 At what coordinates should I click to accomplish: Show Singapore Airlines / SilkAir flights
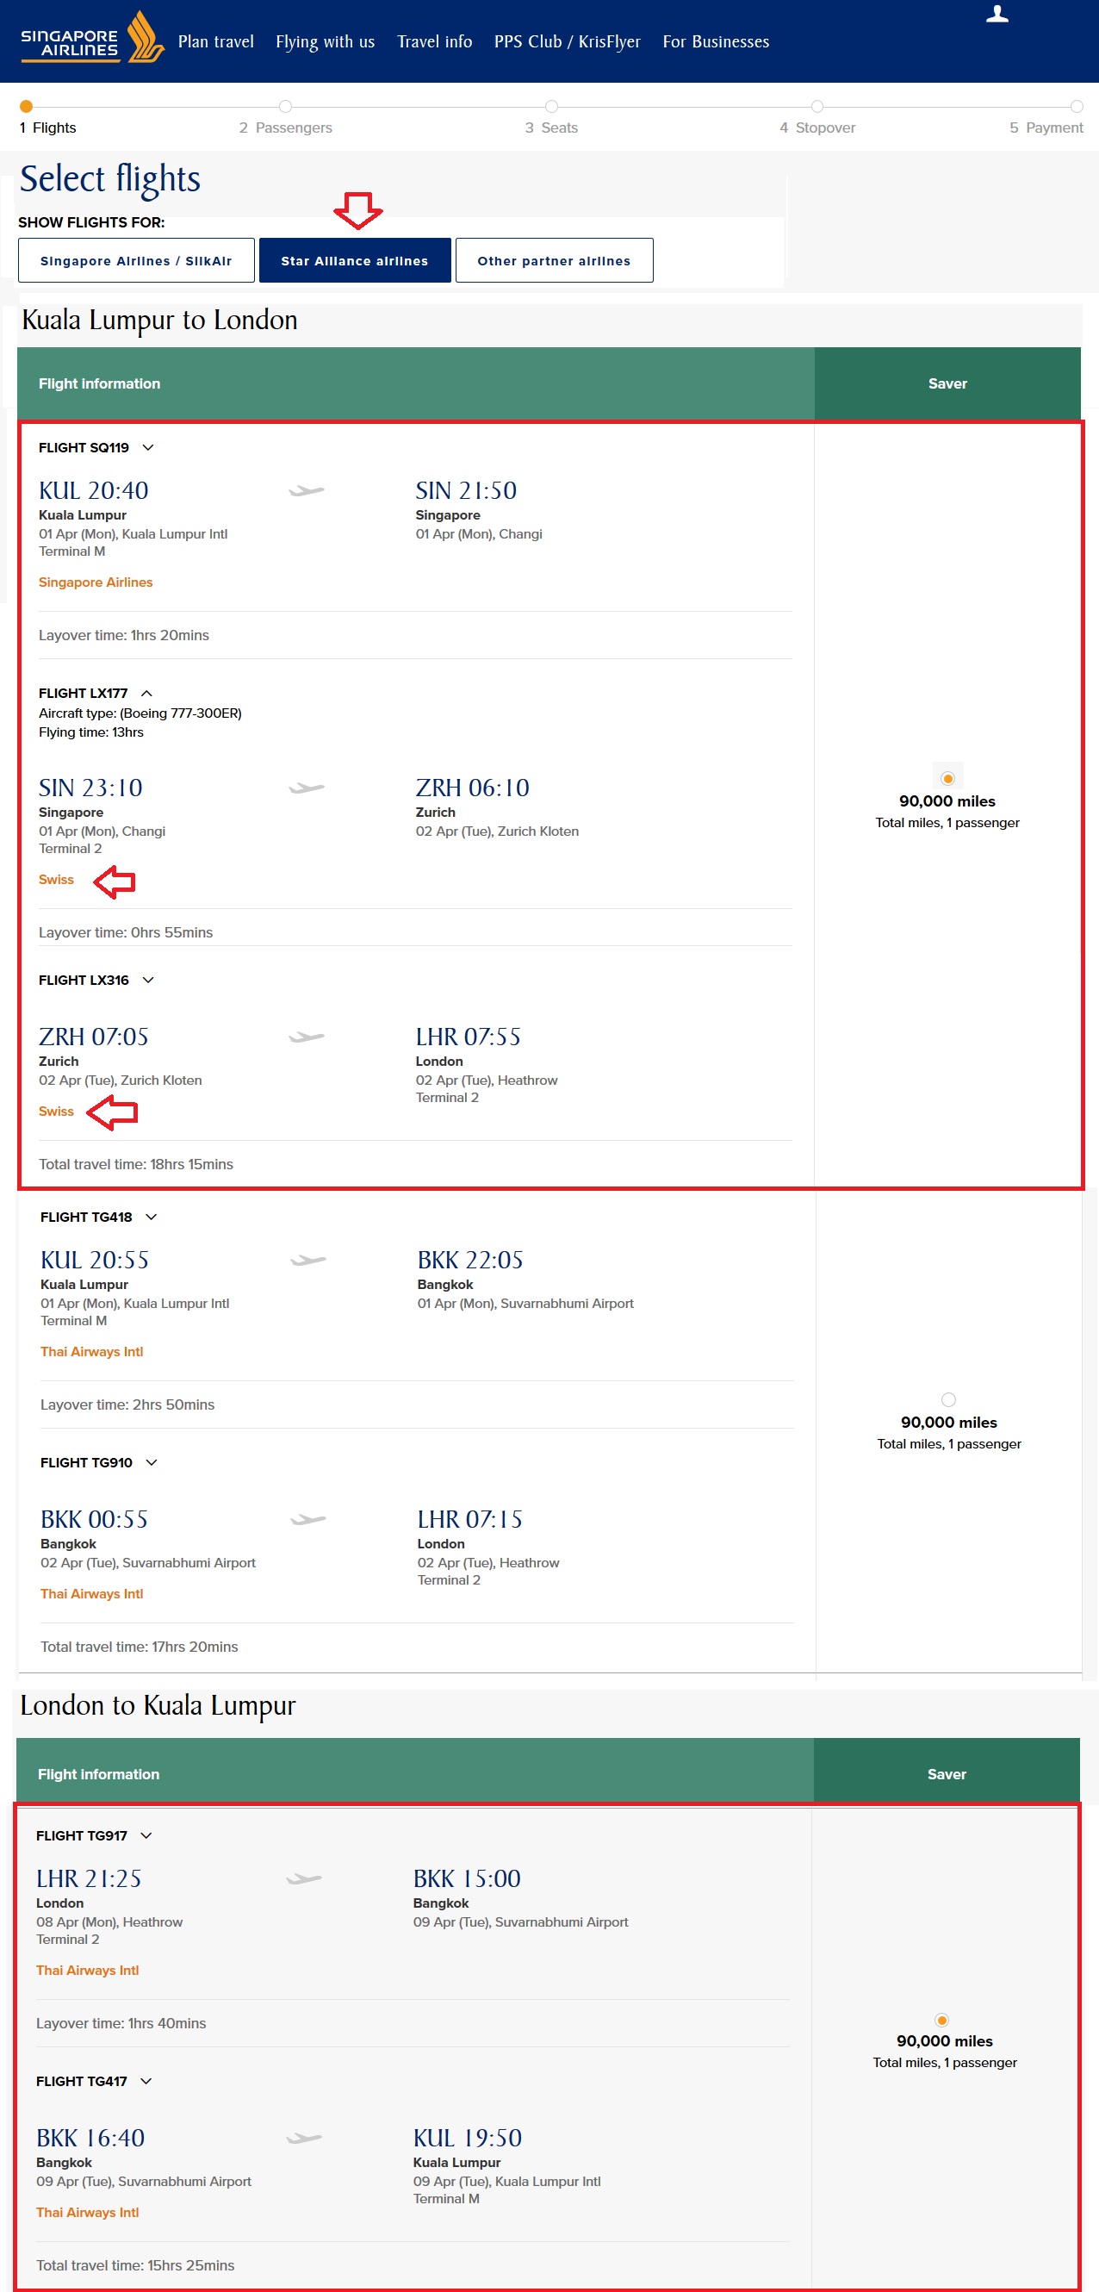pyautogui.click(x=136, y=261)
